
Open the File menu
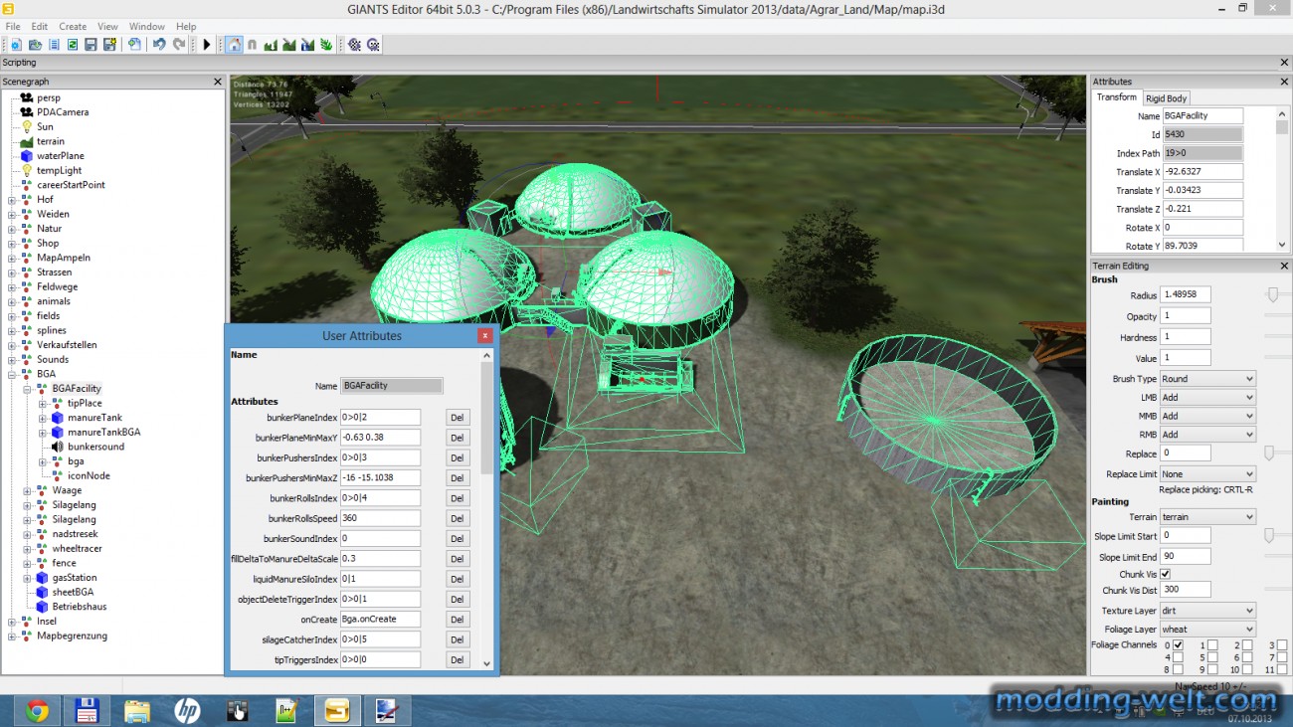13,27
